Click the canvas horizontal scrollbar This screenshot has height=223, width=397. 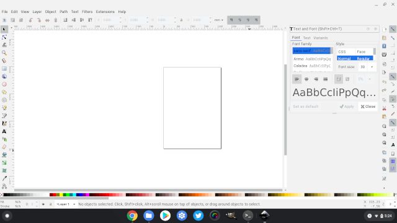pos(148,190)
